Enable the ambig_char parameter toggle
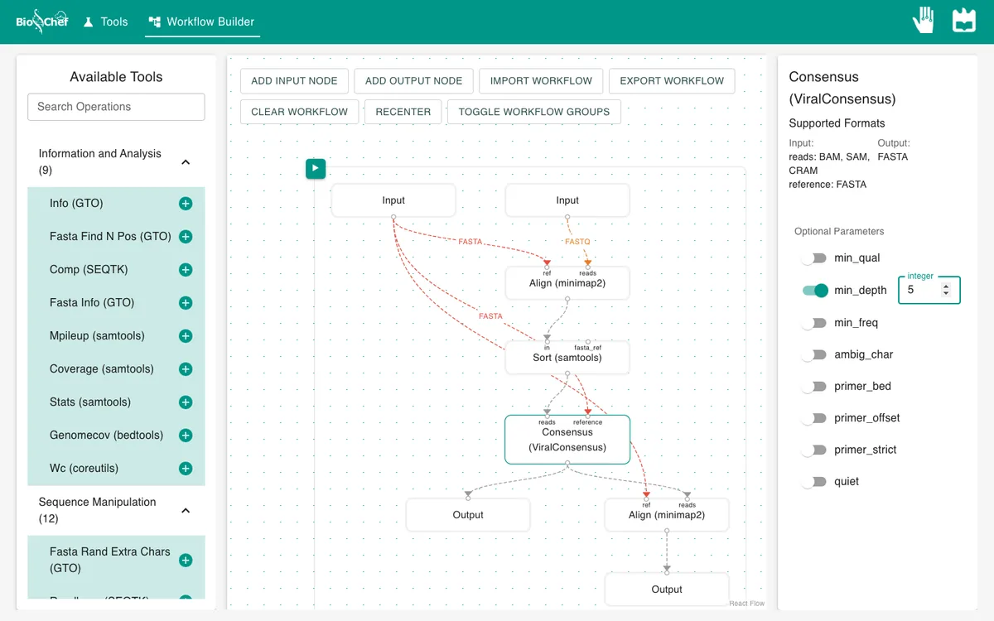 click(815, 354)
